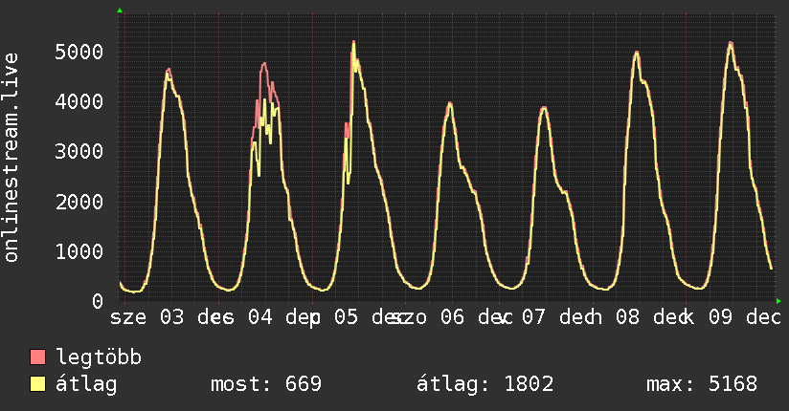The height and width of the screenshot is (411, 789).
Task: Click the max: 5168 statistic
Action: [702, 384]
